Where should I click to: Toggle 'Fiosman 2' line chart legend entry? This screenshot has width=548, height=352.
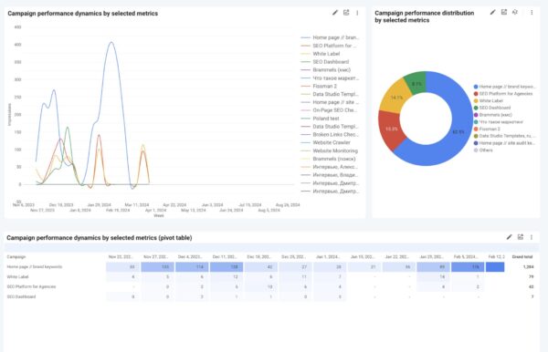tap(319, 86)
